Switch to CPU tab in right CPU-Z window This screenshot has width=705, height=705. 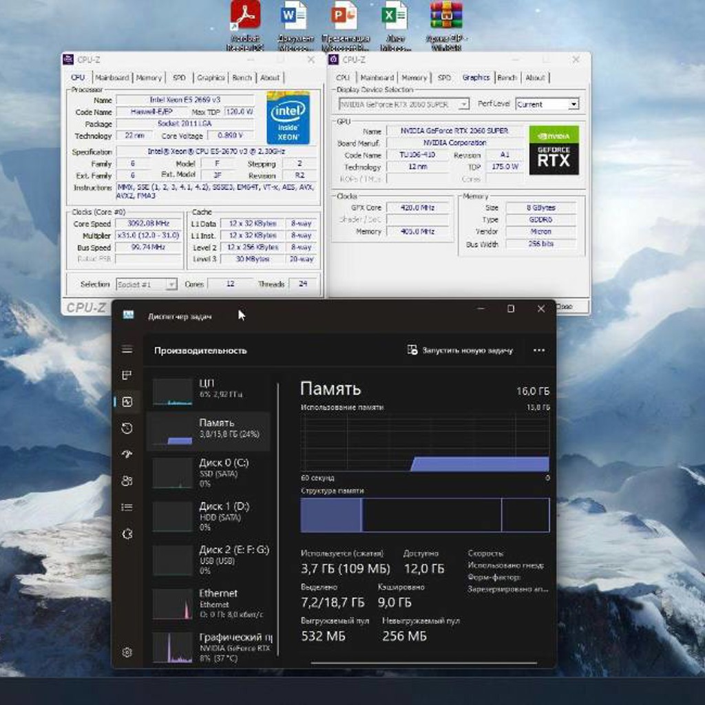(x=343, y=77)
